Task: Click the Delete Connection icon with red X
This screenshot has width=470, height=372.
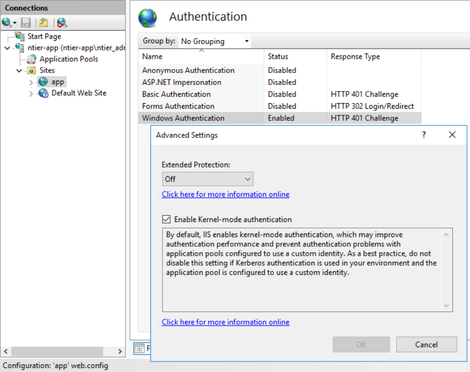Action: point(61,23)
